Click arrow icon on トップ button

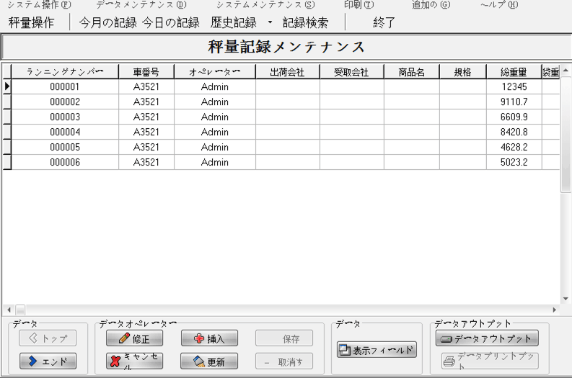[x=33, y=338]
